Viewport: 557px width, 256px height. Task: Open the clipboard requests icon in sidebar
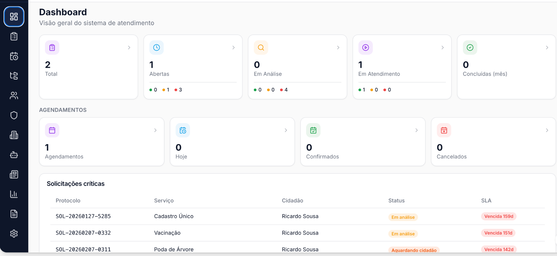(14, 36)
